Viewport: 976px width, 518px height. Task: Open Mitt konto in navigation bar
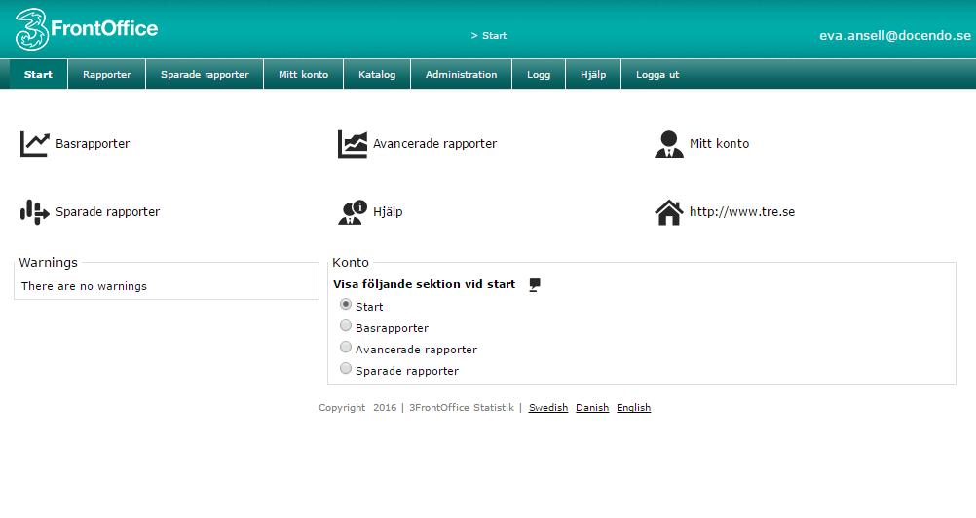(x=304, y=74)
